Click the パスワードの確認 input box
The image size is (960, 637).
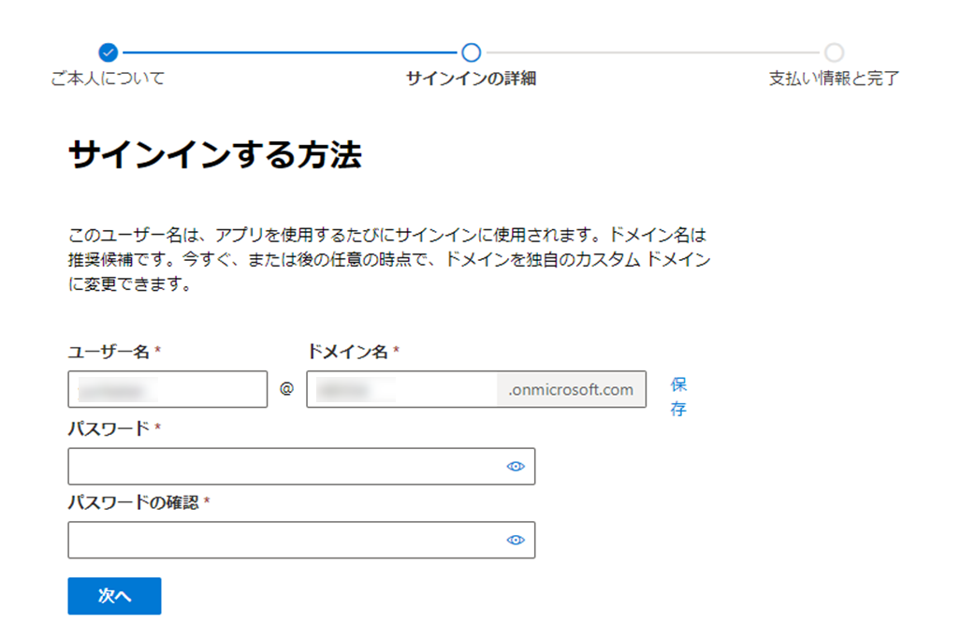point(281,540)
